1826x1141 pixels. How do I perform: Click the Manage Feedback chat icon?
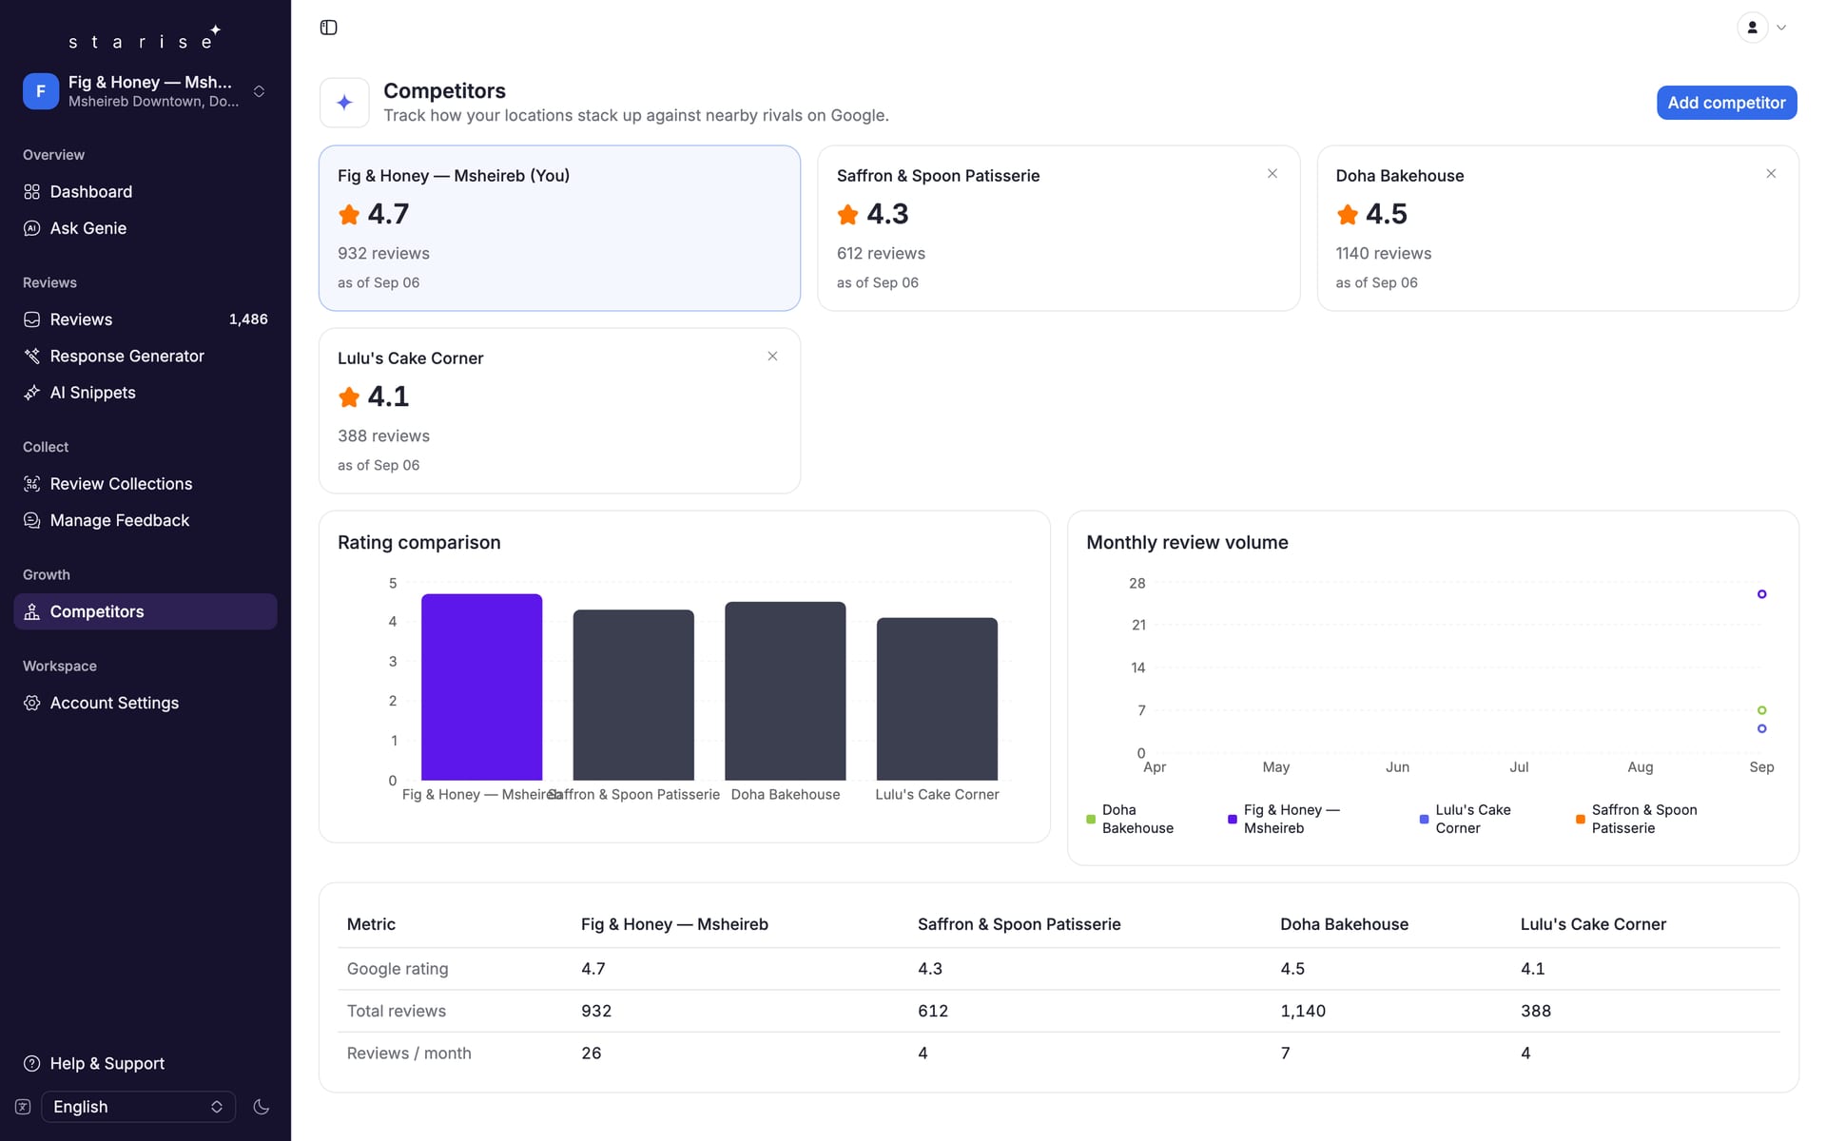point(32,520)
